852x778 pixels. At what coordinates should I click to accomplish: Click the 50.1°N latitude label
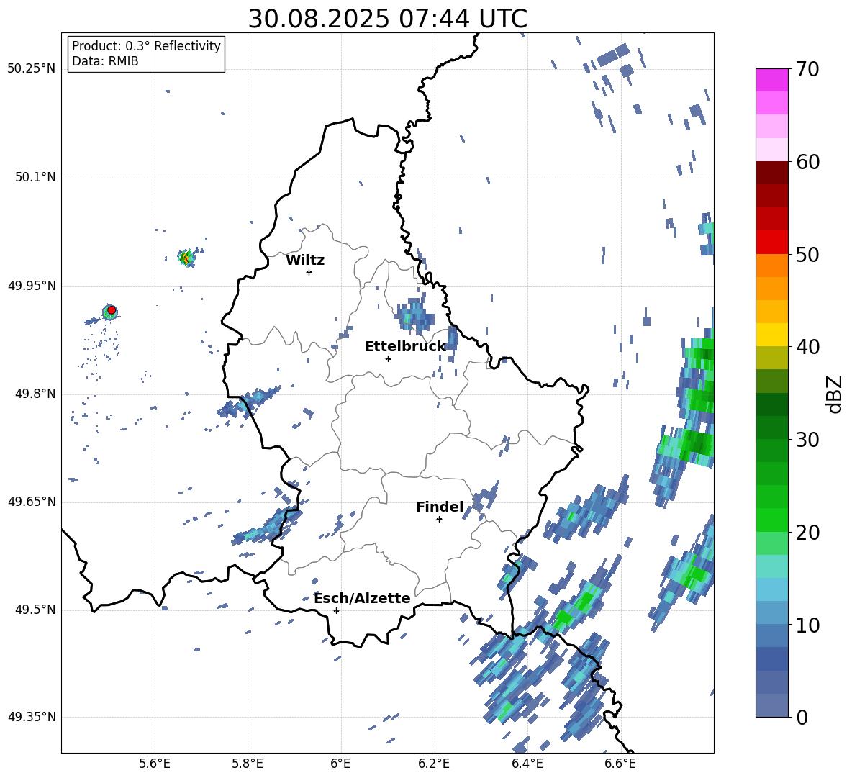pos(35,177)
